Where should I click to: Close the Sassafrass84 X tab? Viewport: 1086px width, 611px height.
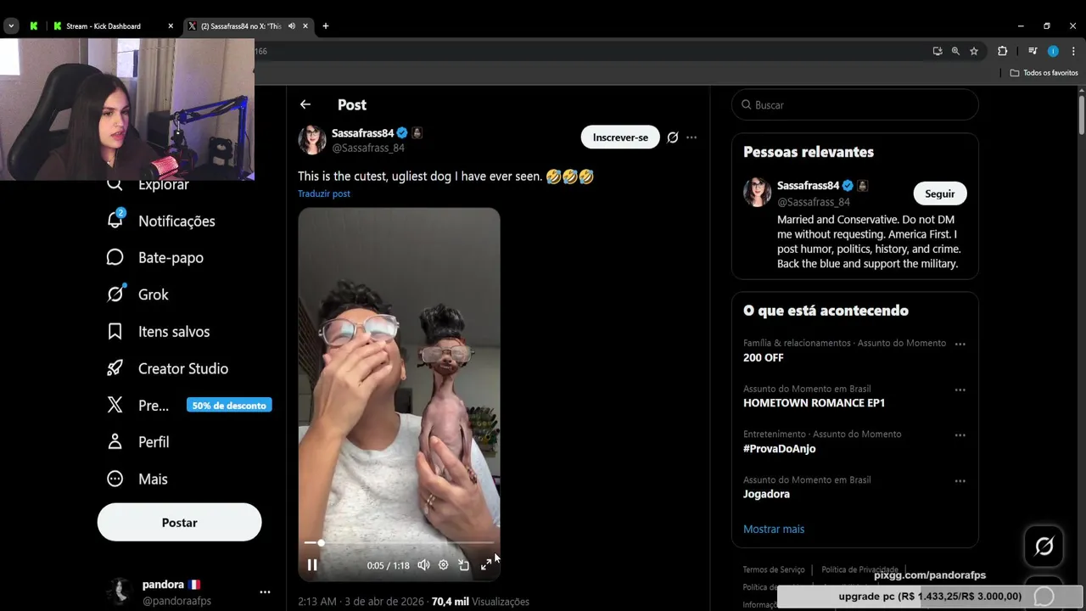click(x=305, y=26)
